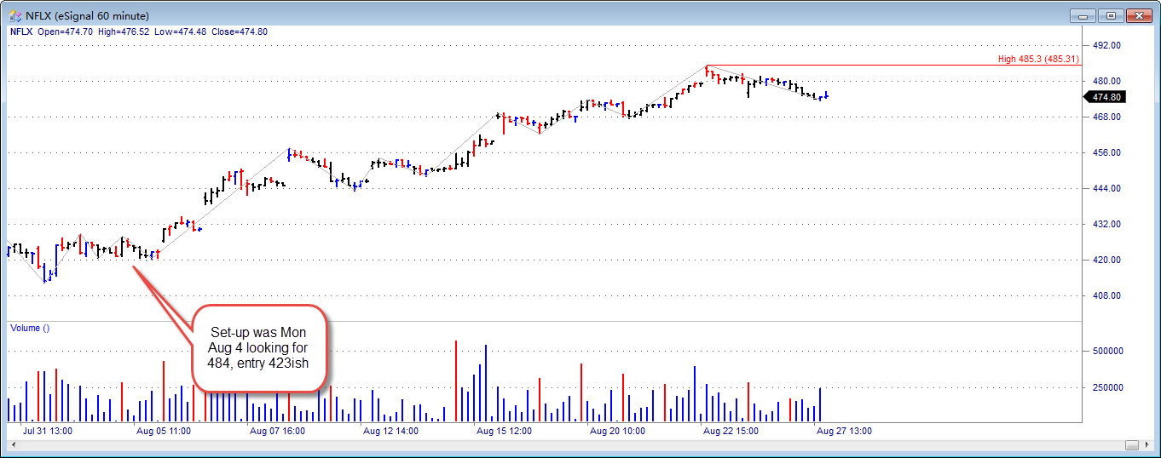
Task: Click the horizontal scrollbar thumb
Action: 1131,444
